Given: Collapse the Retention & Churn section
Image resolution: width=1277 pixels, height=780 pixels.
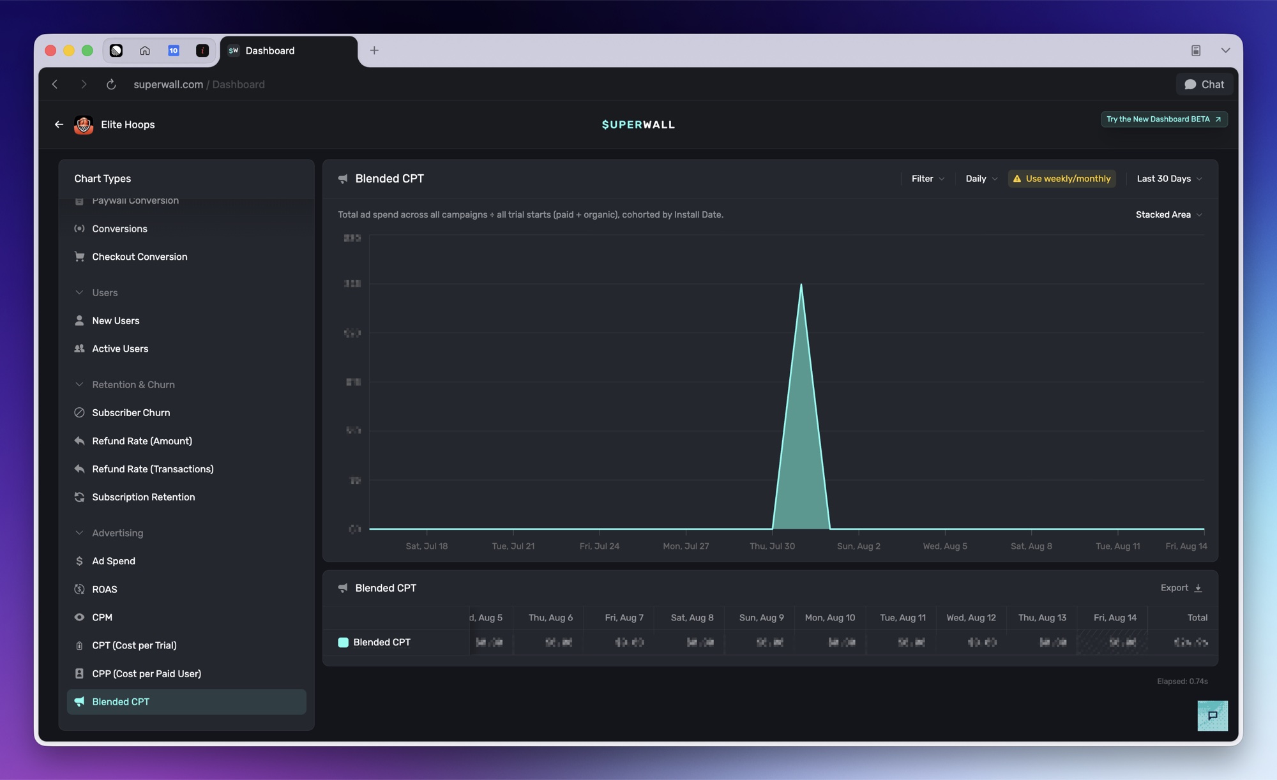Looking at the screenshot, I should coord(79,384).
